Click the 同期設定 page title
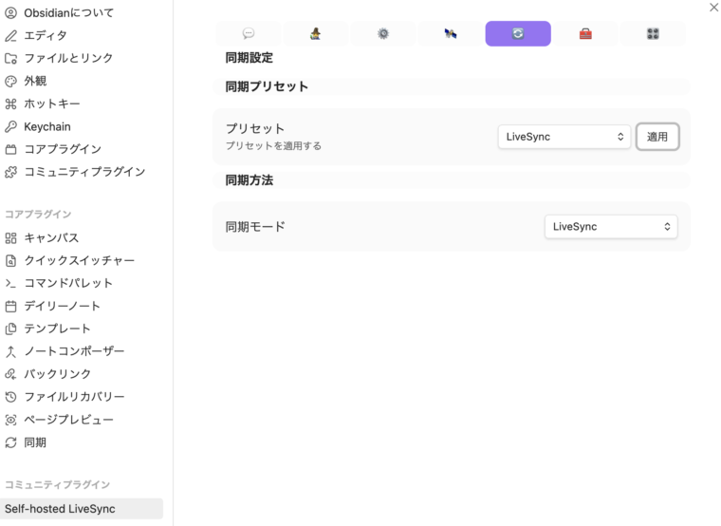The image size is (721, 526). point(250,58)
